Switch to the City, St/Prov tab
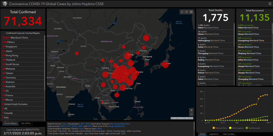Screen dimensions: 273x136 click(26, 123)
